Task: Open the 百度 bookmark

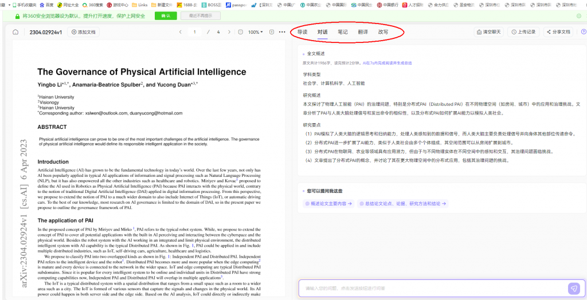Action: pyautogui.click(x=47, y=5)
